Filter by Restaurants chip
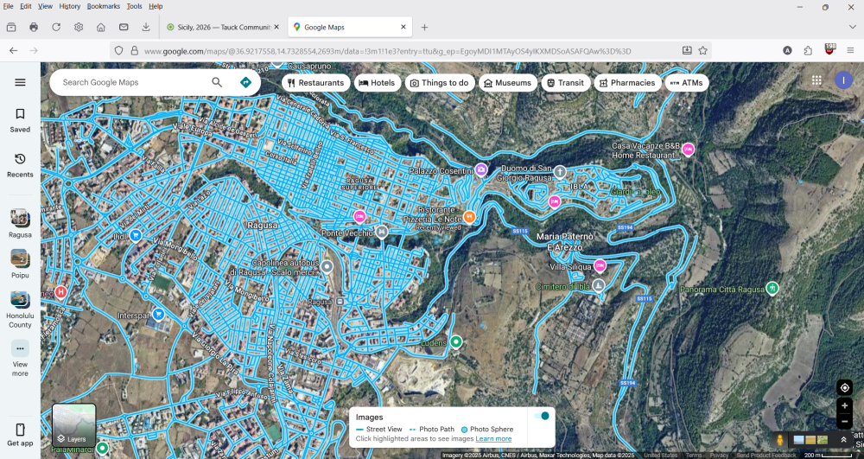 (315, 83)
